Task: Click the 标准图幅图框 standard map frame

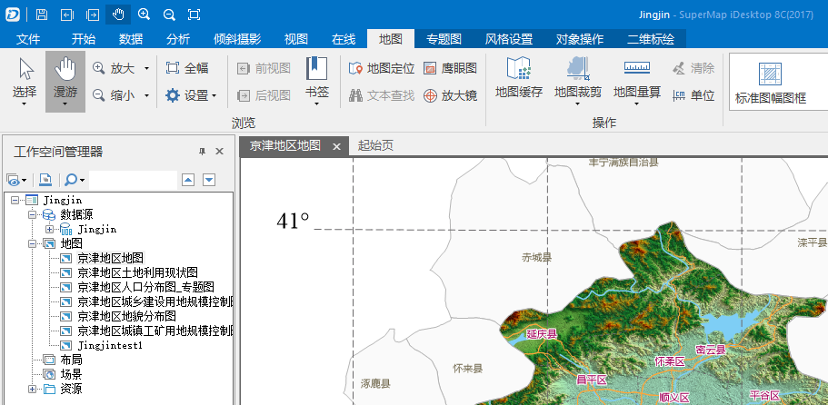Action: 771,84
